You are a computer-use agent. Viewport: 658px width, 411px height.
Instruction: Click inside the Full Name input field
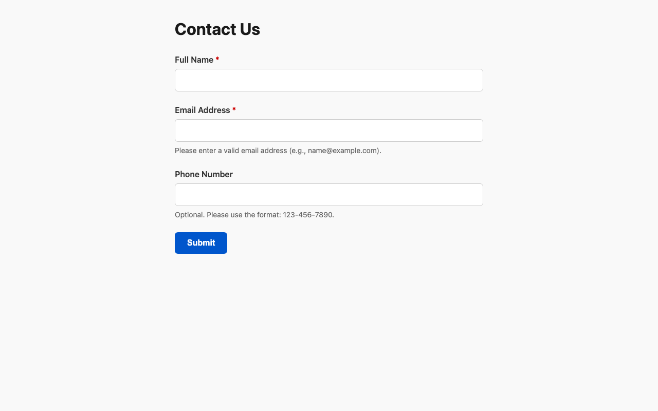tap(329, 80)
